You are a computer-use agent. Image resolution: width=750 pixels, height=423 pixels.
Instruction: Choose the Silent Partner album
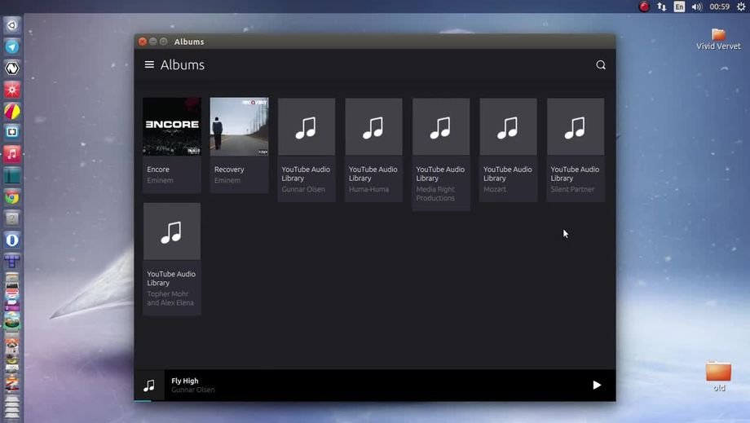click(576, 127)
